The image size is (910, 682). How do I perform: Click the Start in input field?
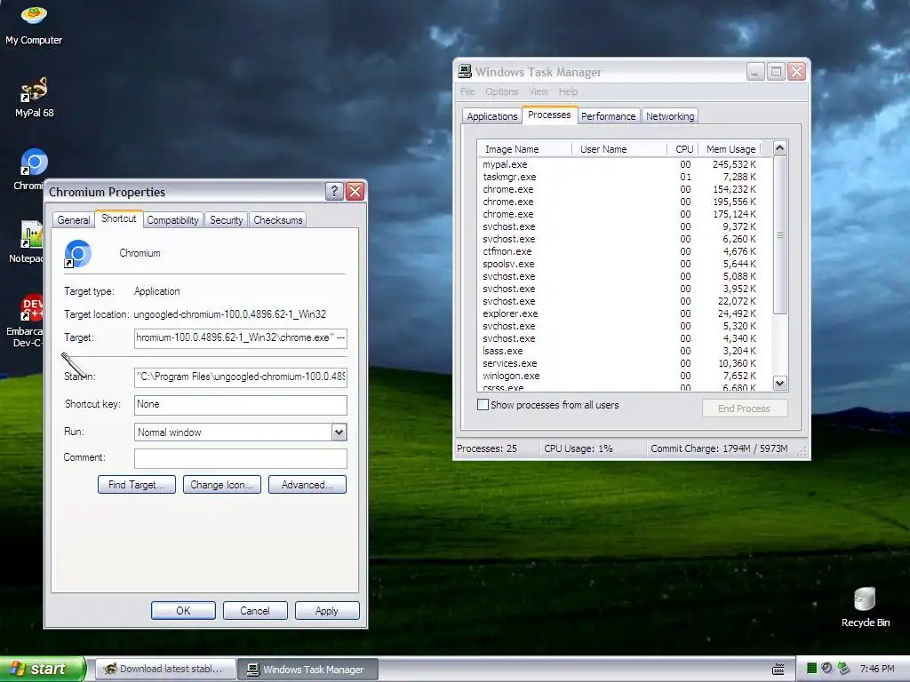pyautogui.click(x=240, y=377)
